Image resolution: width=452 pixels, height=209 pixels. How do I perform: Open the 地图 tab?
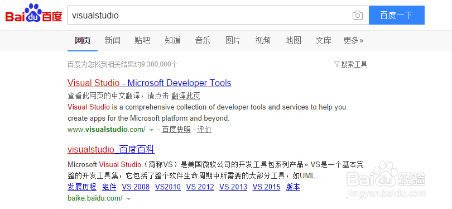(x=293, y=41)
